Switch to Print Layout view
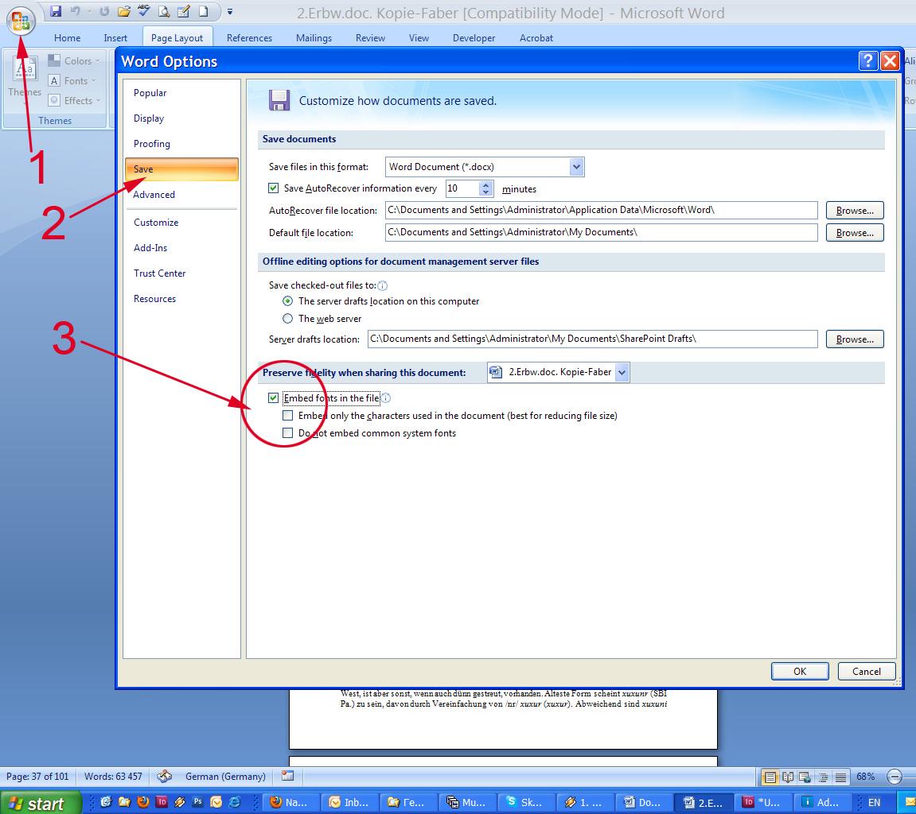This screenshot has height=814, width=916. pos(770,777)
